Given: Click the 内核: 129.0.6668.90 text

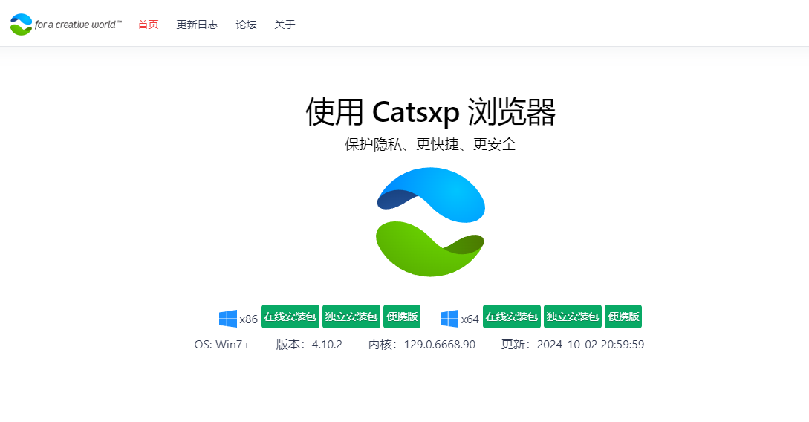Looking at the screenshot, I should (x=422, y=345).
